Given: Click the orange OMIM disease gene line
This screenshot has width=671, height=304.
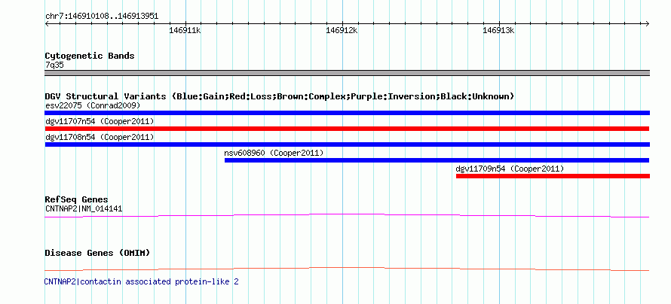Looking at the screenshot, I should 347,269.
